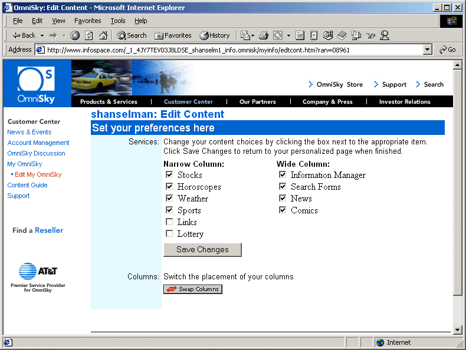Open the File menu
Image resolution: width=466 pixels, height=350 pixels.
tap(18, 21)
